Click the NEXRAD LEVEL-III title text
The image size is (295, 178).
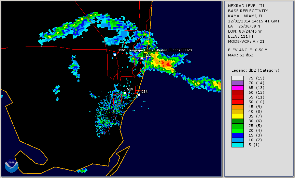click(x=246, y=6)
